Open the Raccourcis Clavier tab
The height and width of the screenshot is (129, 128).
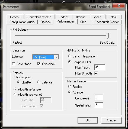pos(106,22)
